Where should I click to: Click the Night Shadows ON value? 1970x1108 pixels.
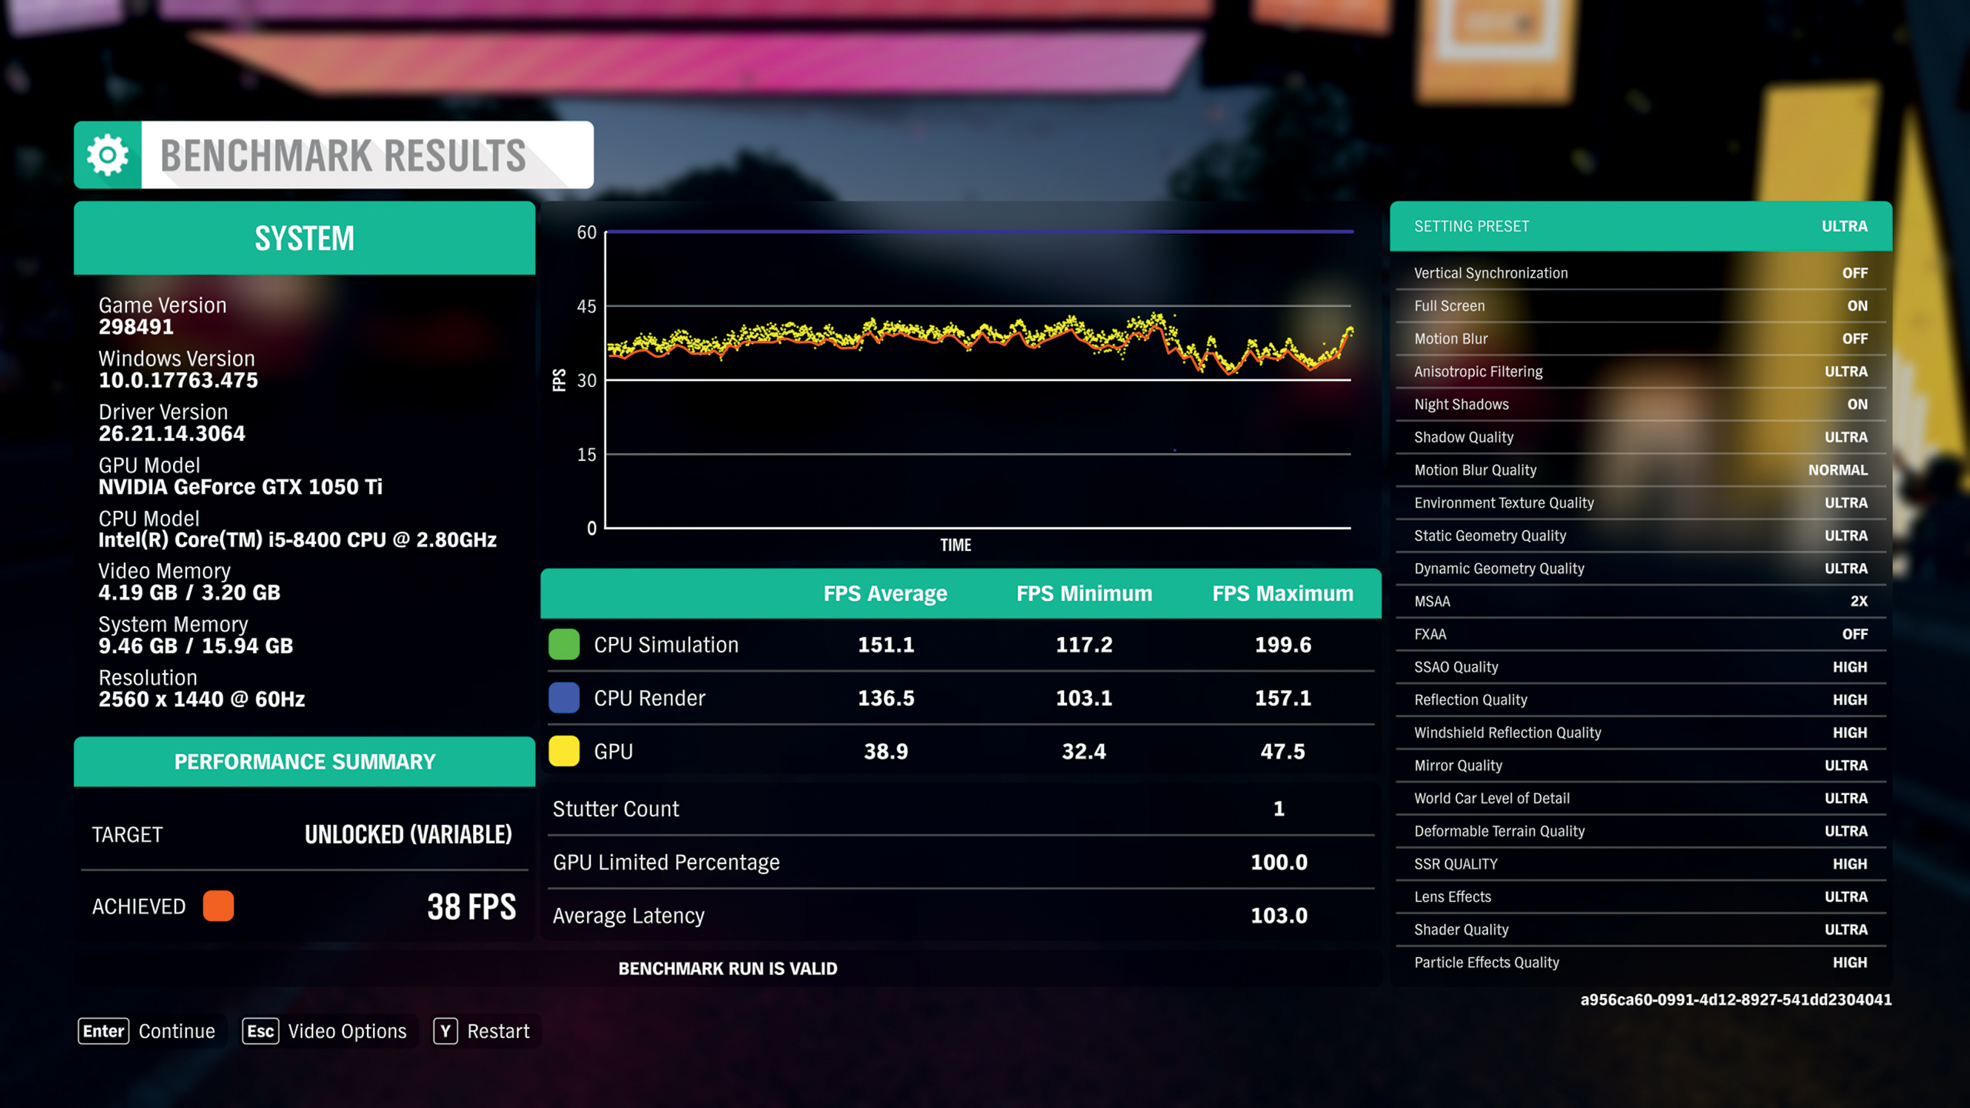click(1856, 405)
